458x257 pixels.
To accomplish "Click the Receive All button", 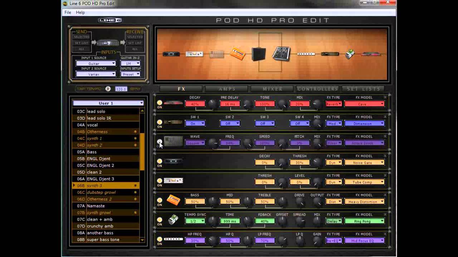I will (x=135, y=49).
